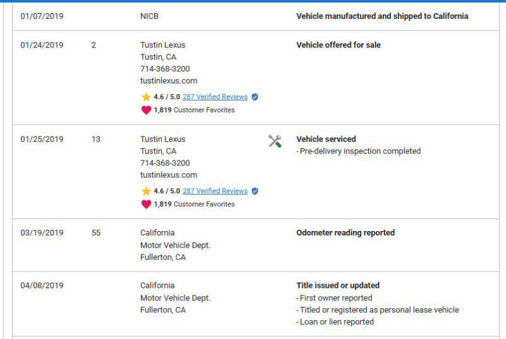Screen dimensions: 506x339
Task: Click the gold star in the 01/24/2019 entry
Action: coord(146,97)
